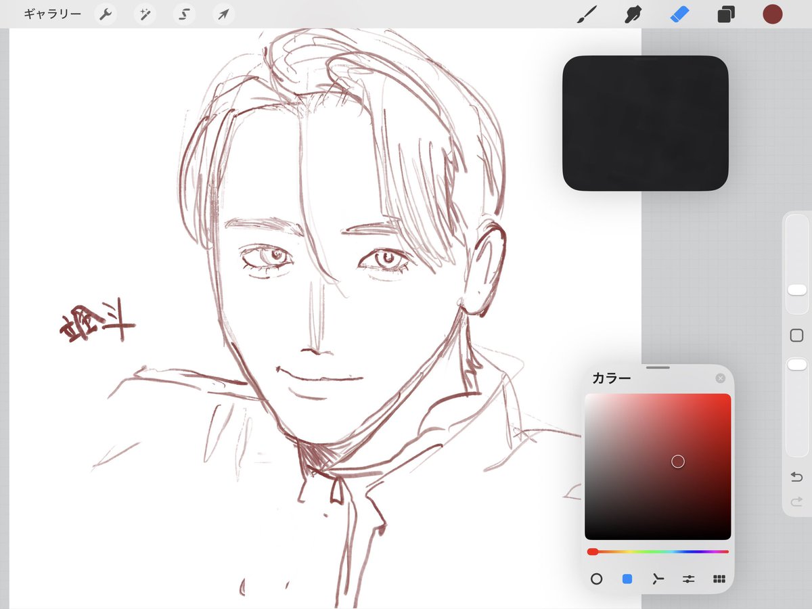Select the Transform arrow tool
Viewport: 812px width, 609px height.
[x=223, y=14]
